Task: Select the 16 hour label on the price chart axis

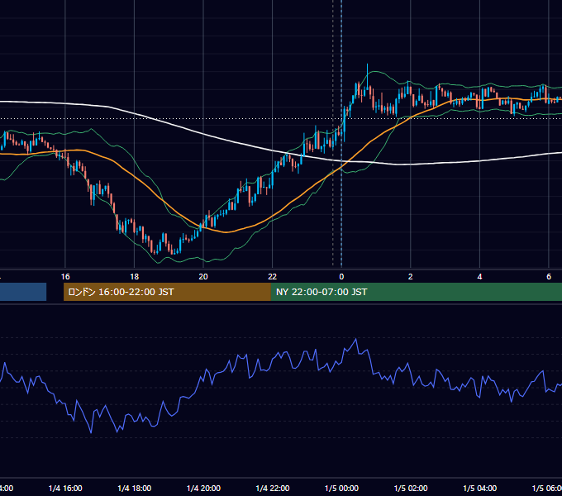Action: pos(65,277)
